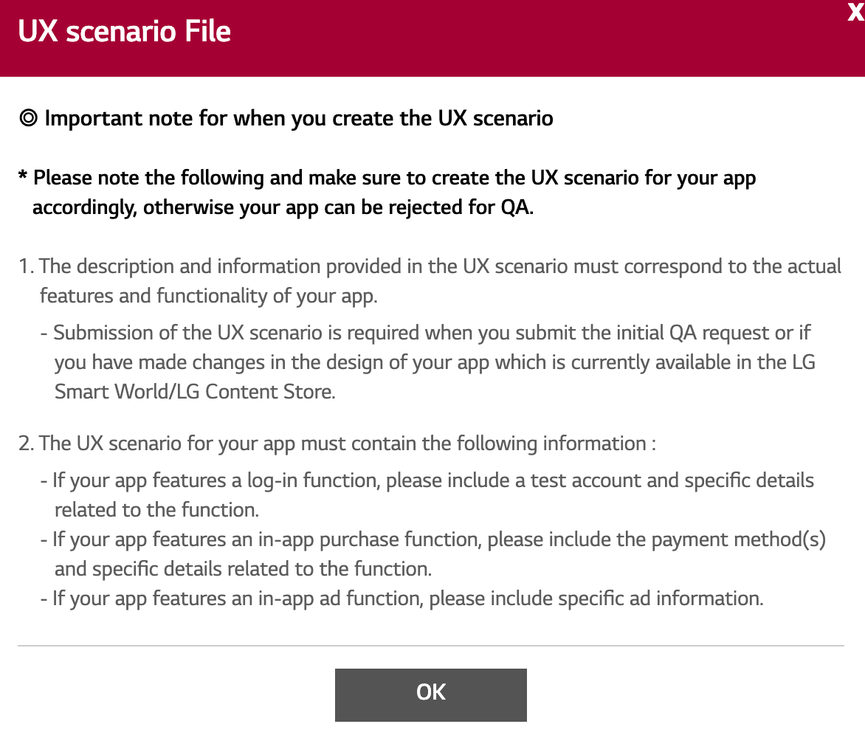Click the 'and specific details related' line
865x738 pixels.
click(x=243, y=569)
